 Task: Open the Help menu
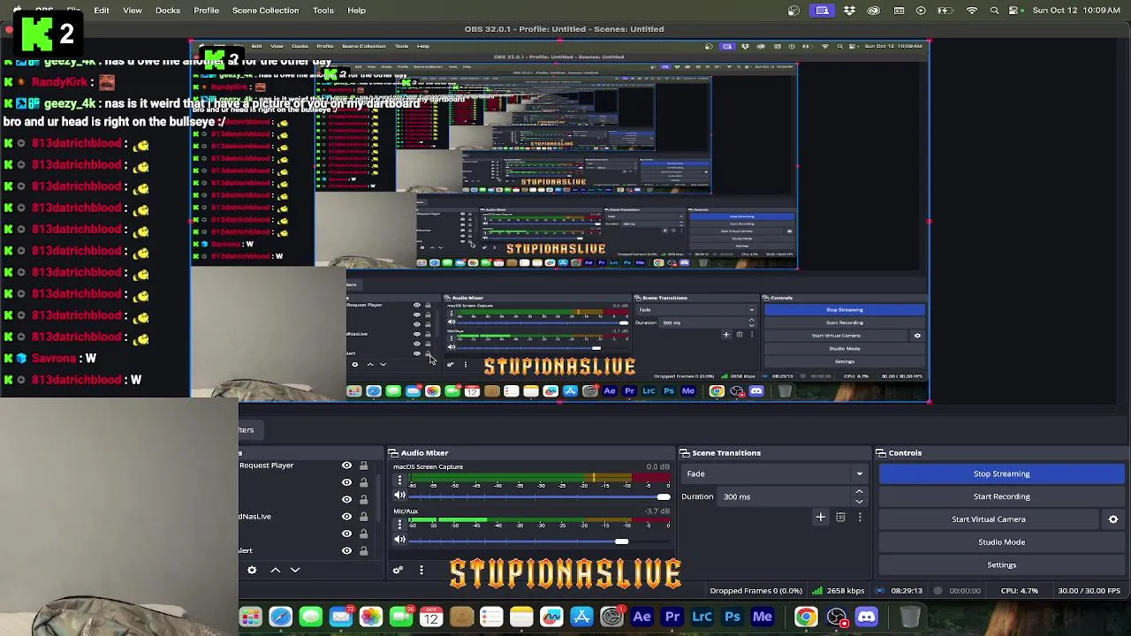[x=357, y=11]
